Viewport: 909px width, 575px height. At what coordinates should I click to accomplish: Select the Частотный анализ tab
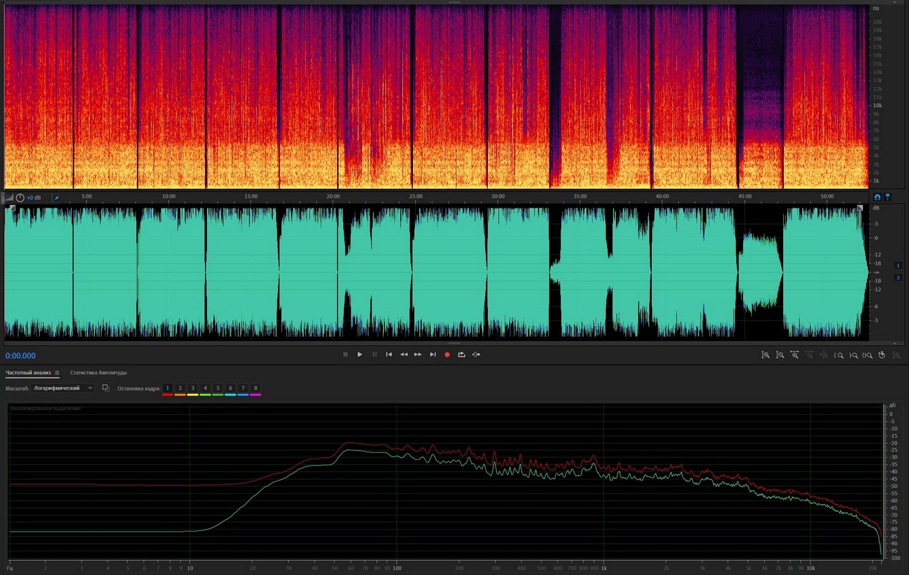click(x=28, y=373)
